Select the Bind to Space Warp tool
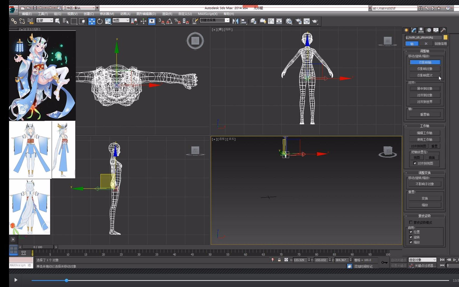Viewport: 459px width, 287px height. 30,21
